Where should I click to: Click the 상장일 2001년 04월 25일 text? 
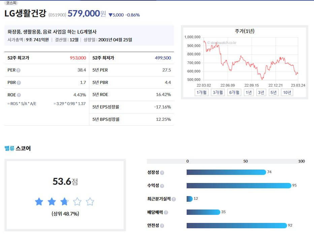point(108,40)
